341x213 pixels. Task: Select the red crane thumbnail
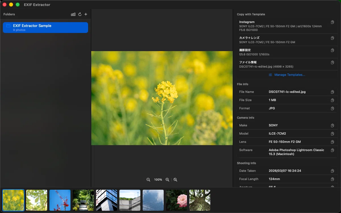coord(60,200)
